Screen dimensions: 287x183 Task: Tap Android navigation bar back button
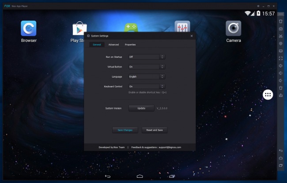coord(108,176)
